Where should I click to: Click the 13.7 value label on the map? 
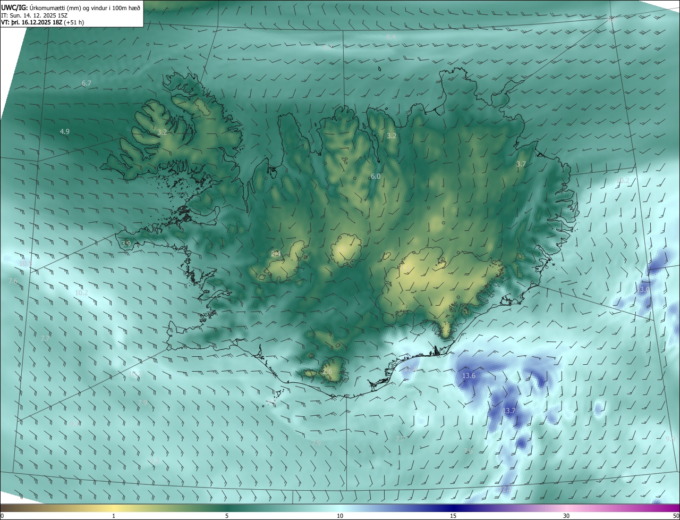[509, 410]
